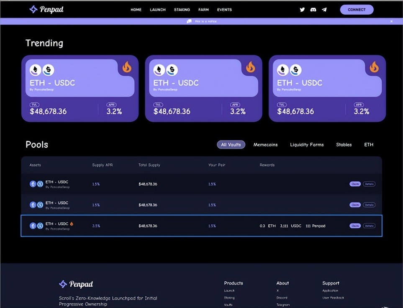Click the CONNECT wallet button

[357, 10]
